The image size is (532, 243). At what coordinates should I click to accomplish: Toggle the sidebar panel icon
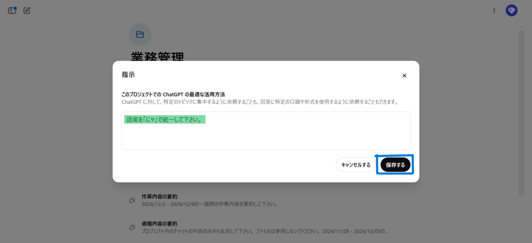[x=12, y=10]
